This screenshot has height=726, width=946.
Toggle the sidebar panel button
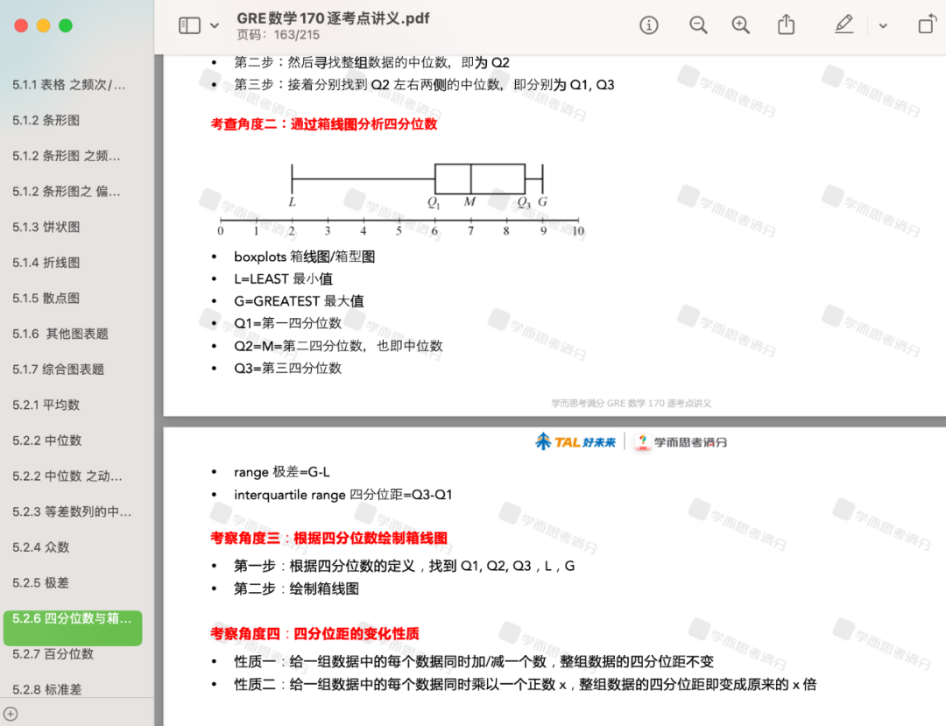click(189, 25)
